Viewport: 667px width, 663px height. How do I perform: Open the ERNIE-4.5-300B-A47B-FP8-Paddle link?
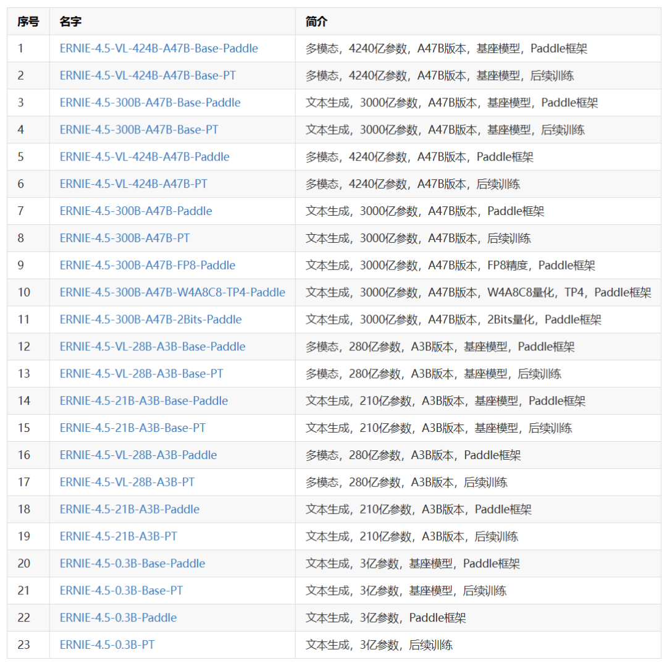tap(148, 266)
